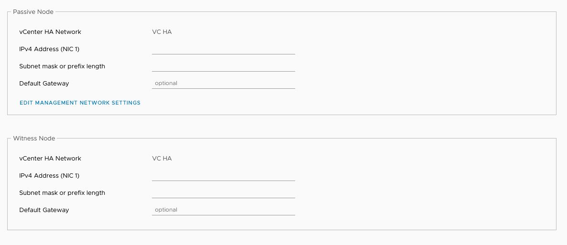567x245 pixels.
Task: Open Edit Management Network Settings link
Action: click(80, 103)
